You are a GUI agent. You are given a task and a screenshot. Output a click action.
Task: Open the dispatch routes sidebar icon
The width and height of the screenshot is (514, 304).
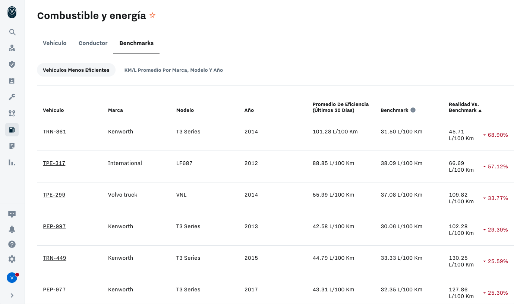coord(12,113)
